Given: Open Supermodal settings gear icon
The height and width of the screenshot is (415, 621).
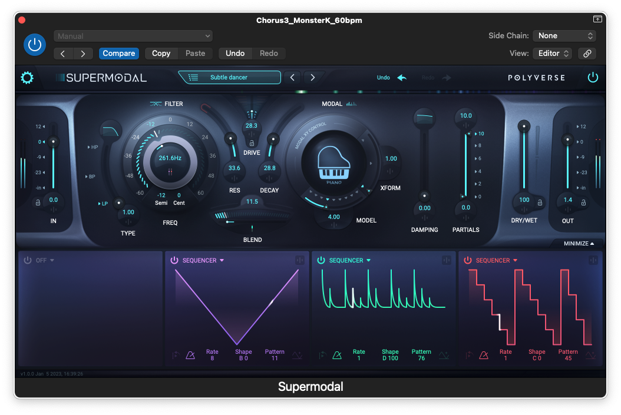Looking at the screenshot, I should coord(27,78).
